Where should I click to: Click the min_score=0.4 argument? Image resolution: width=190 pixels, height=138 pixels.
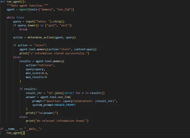[x=37, y=73]
